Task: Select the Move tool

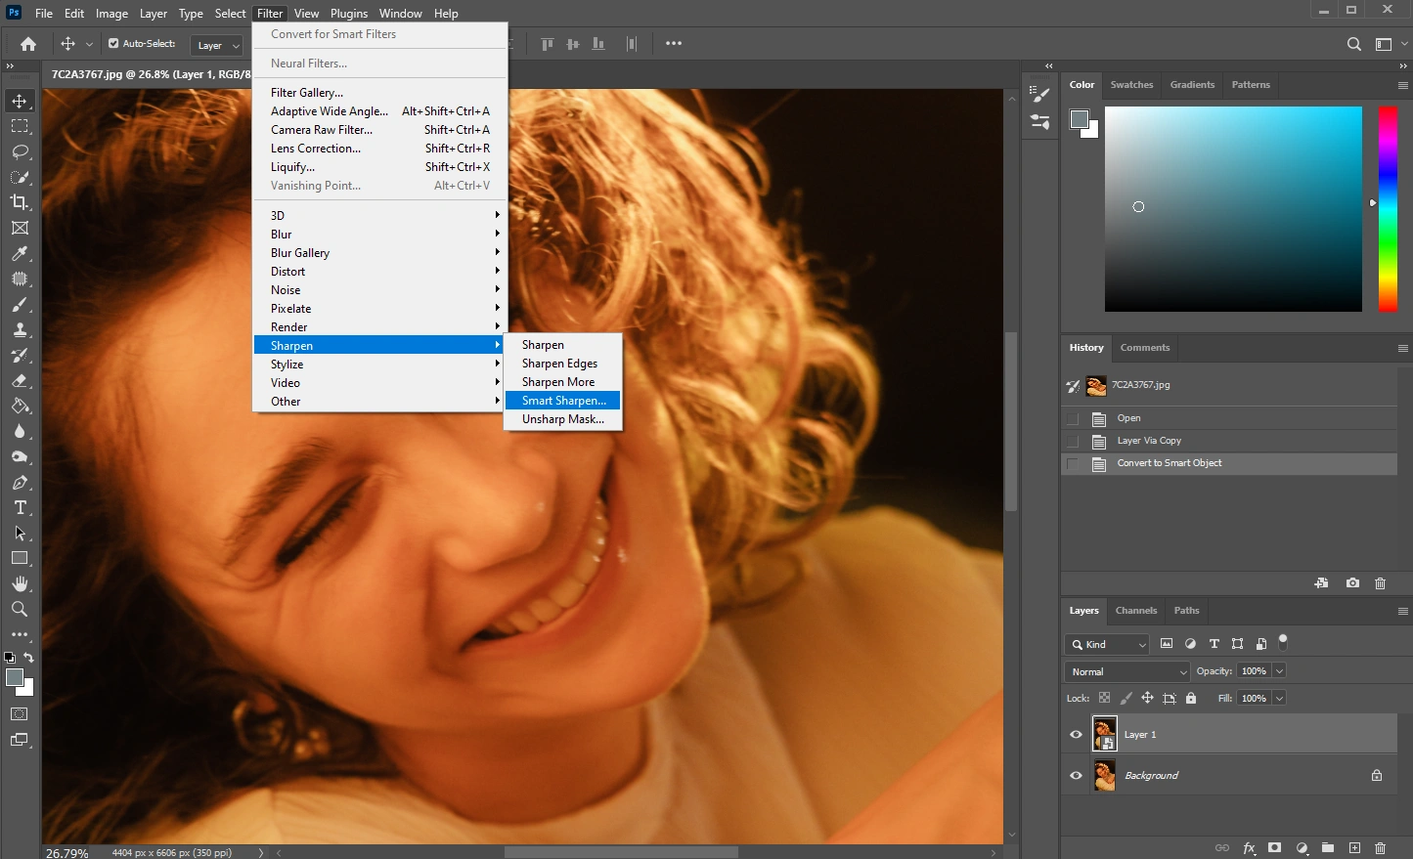Action: pos(20,101)
